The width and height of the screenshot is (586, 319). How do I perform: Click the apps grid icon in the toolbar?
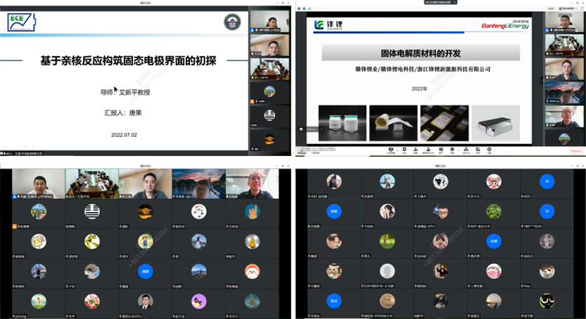pyautogui.click(x=478, y=149)
